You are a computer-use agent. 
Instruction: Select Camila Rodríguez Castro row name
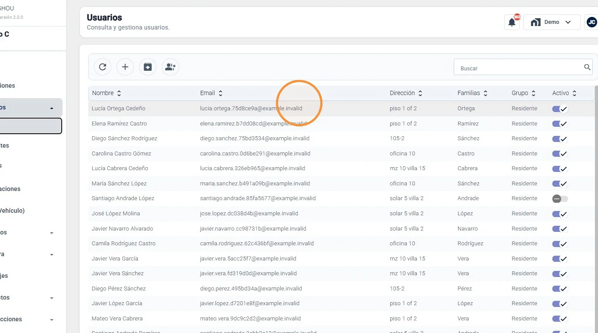(123, 244)
